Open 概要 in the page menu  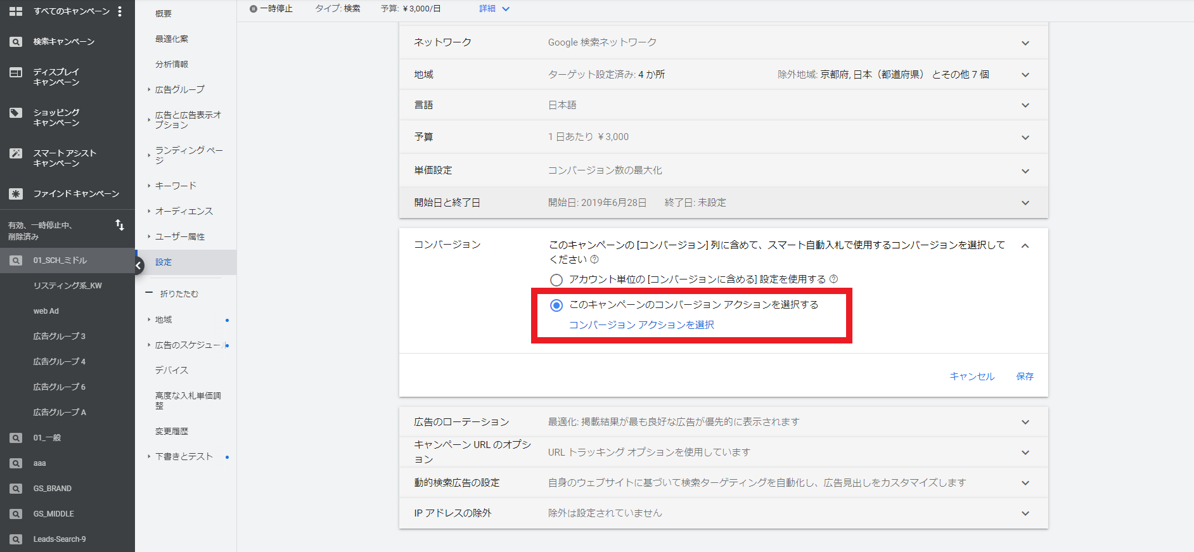pyautogui.click(x=164, y=13)
